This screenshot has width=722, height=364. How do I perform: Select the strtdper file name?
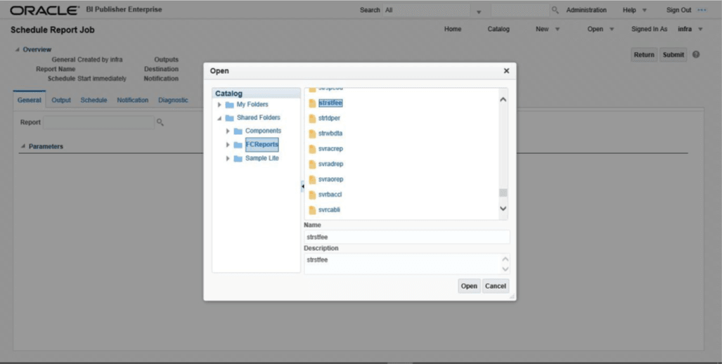coord(329,118)
